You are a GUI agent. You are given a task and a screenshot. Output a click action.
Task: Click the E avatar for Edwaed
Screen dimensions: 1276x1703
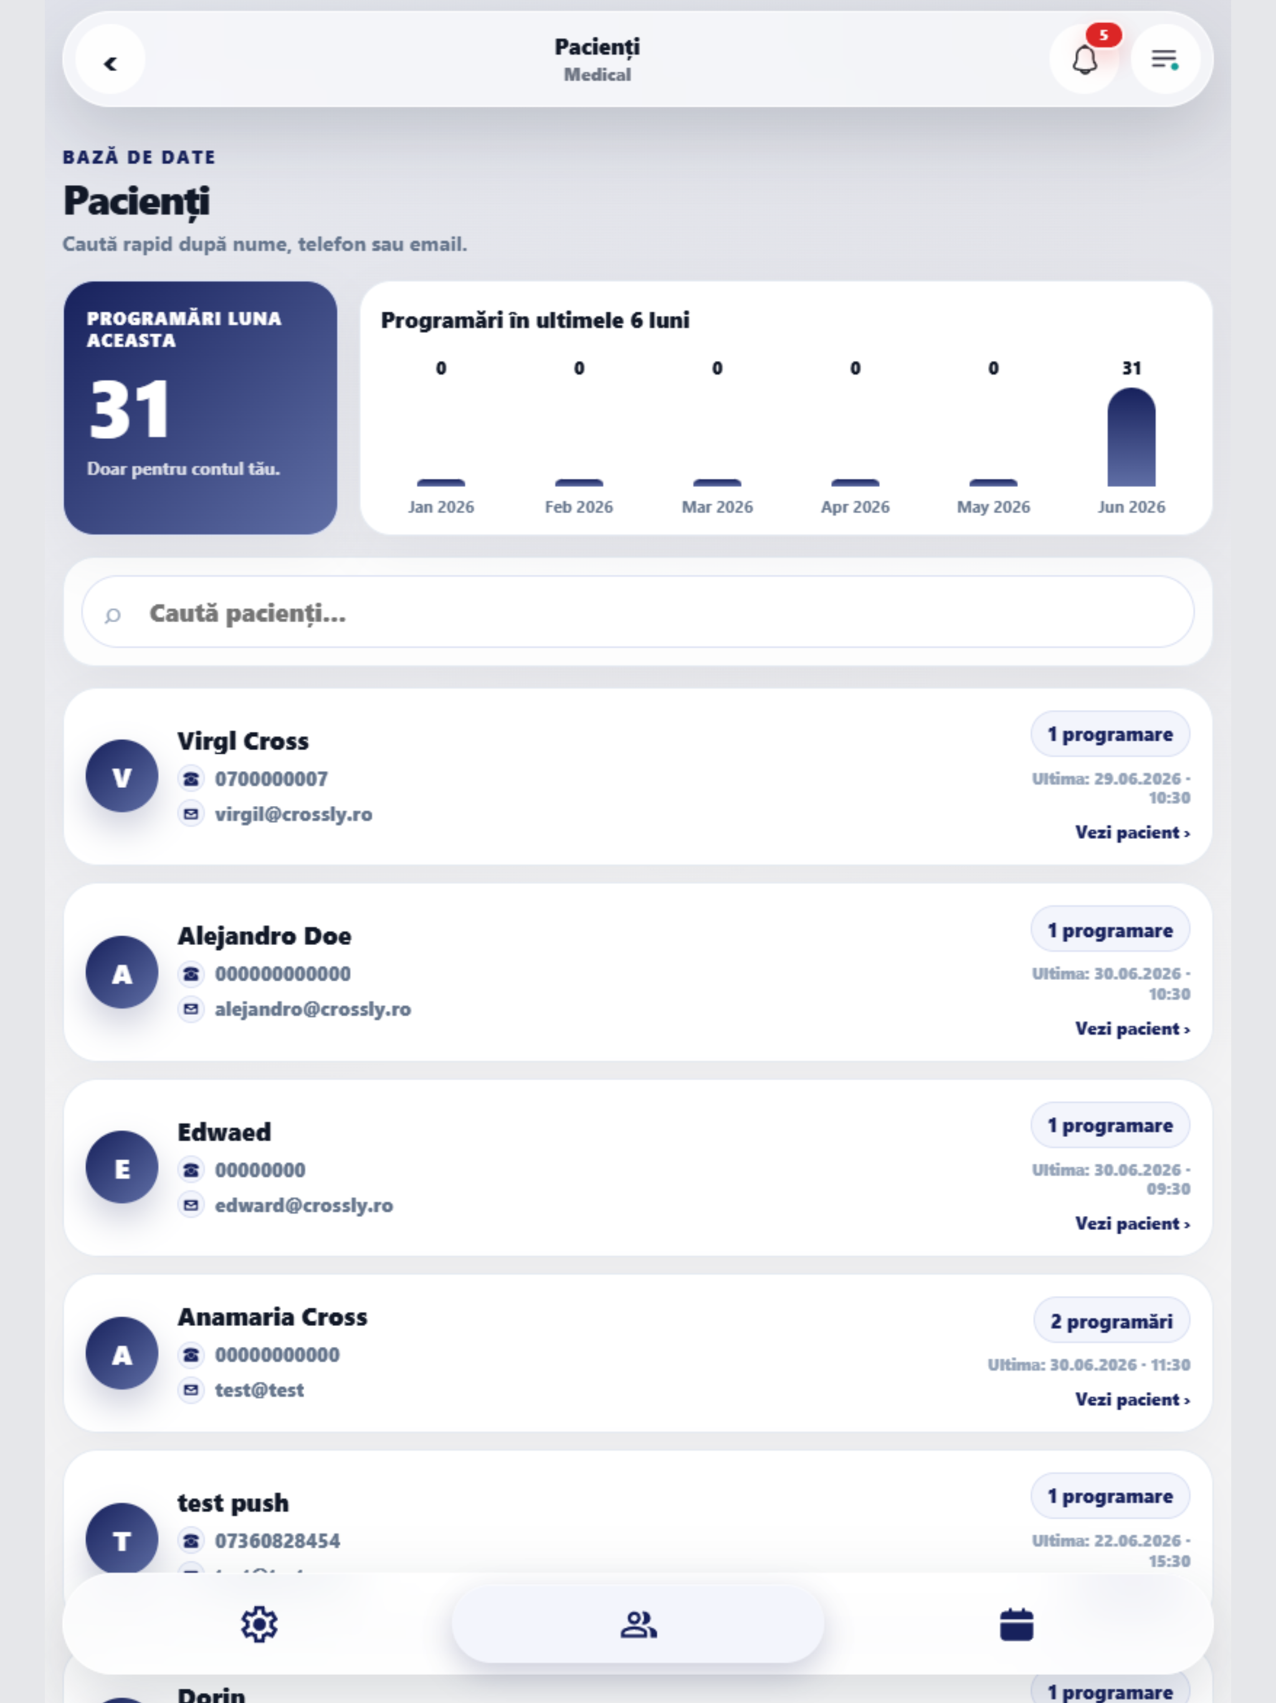click(x=121, y=1167)
